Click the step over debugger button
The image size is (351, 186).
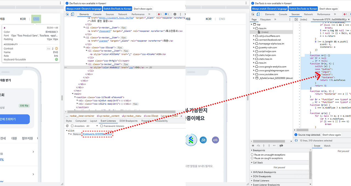pyautogui.click(x=258, y=146)
